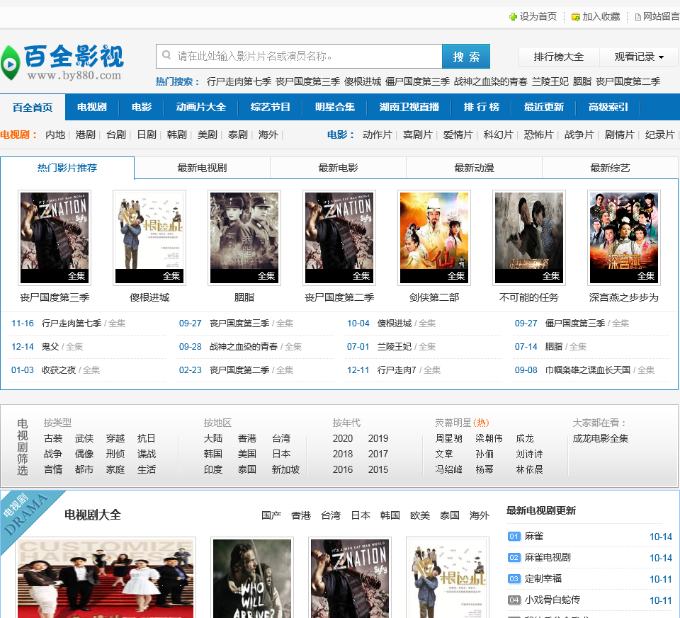
Task: Open list entry 行尸走肉7 dated 12-11
Action: point(397,370)
